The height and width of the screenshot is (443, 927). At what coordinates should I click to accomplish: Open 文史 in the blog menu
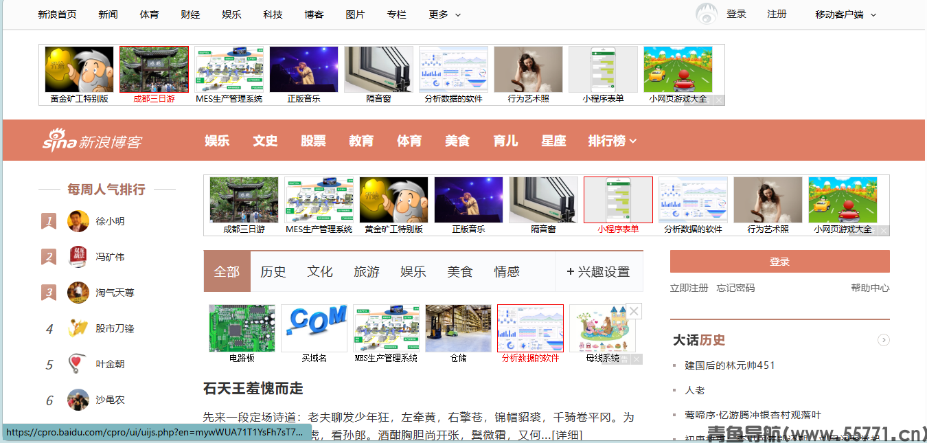point(265,141)
